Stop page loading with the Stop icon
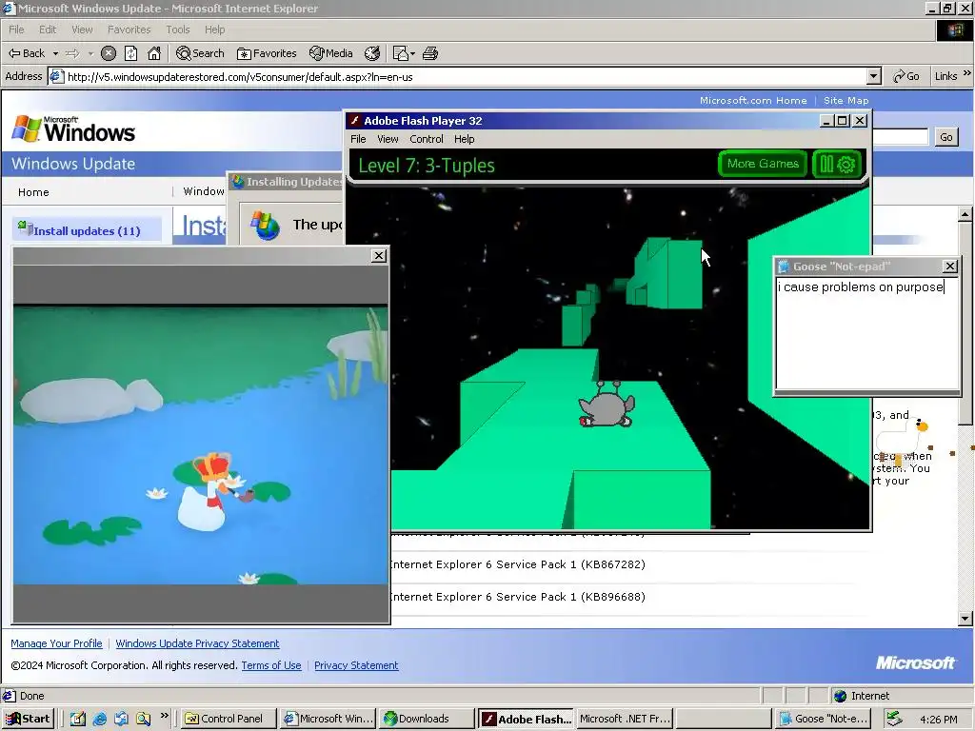This screenshot has width=975, height=731. click(109, 53)
